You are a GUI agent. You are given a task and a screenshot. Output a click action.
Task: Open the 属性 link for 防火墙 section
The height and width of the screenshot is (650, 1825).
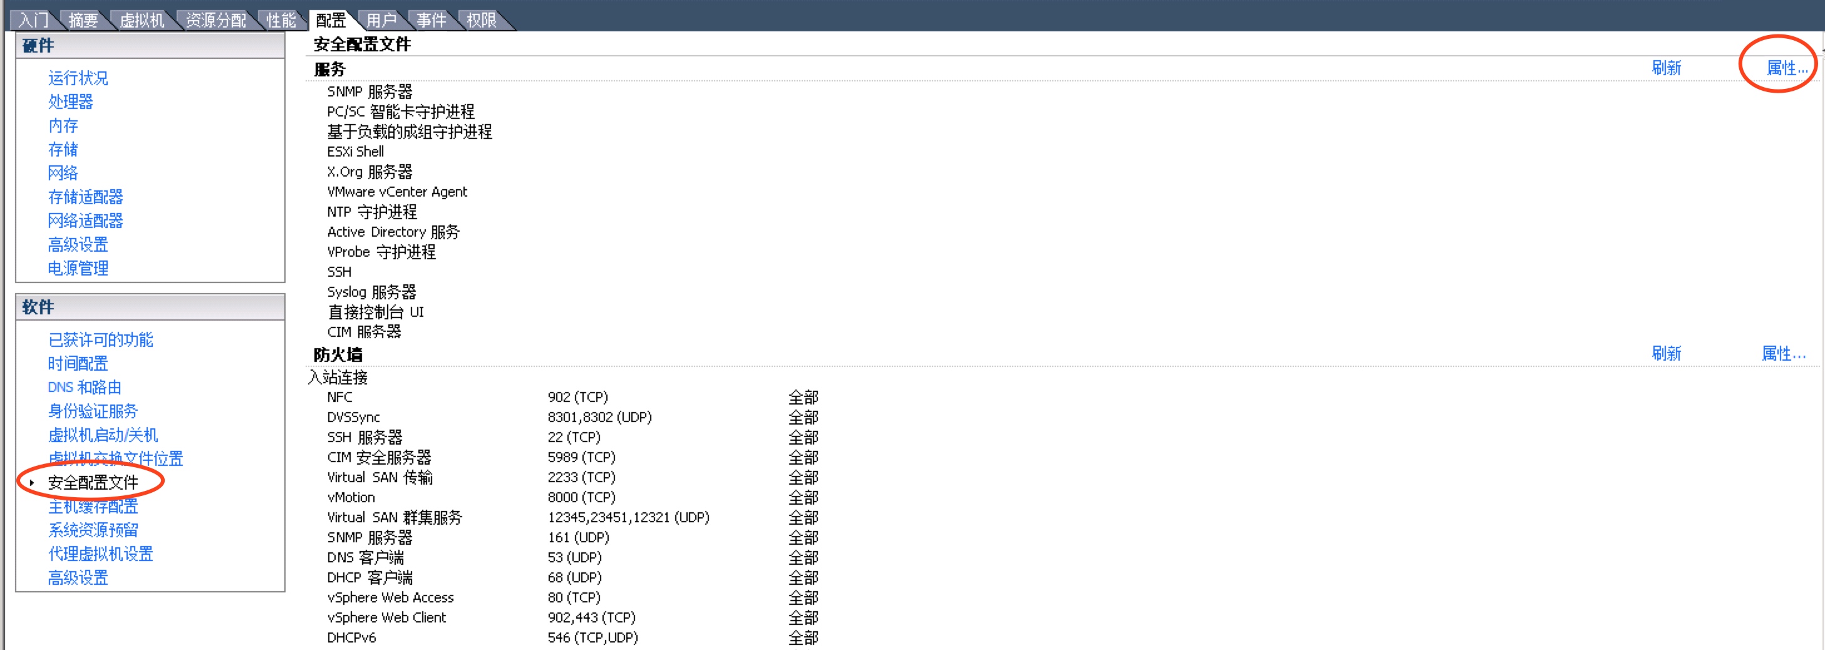coord(1783,353)
